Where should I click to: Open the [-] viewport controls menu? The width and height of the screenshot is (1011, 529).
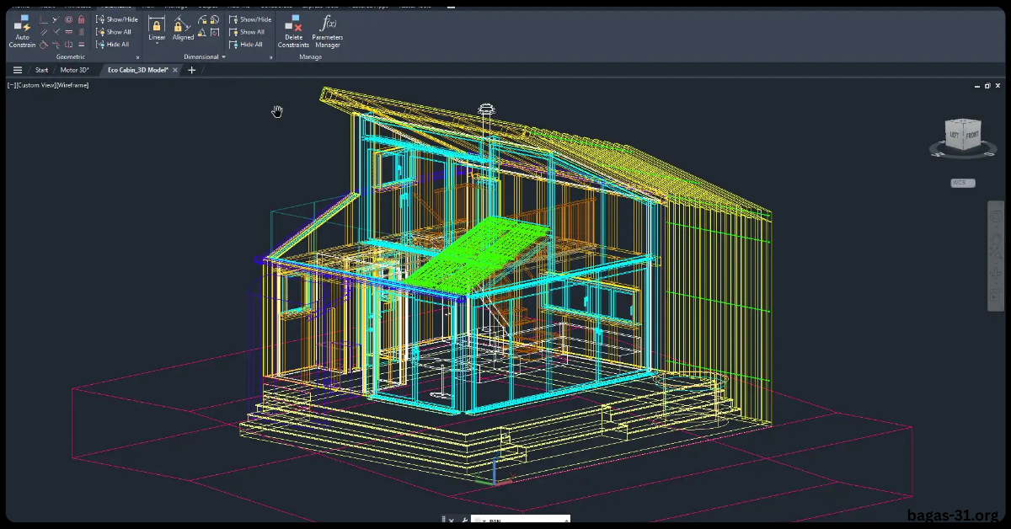(x=13, y=85)
